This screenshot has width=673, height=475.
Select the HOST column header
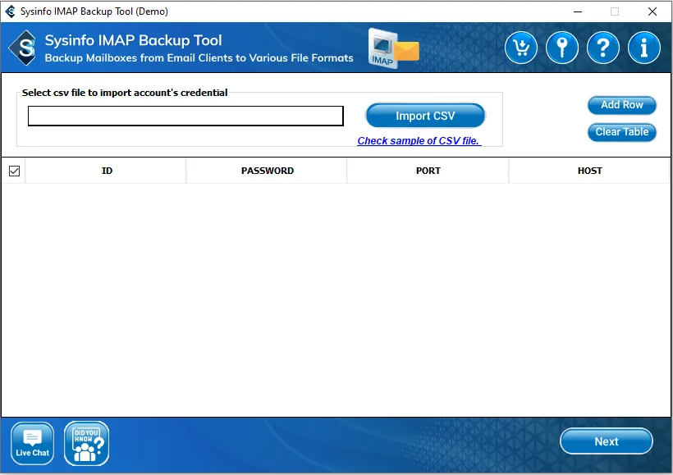(x=589, y=171)
